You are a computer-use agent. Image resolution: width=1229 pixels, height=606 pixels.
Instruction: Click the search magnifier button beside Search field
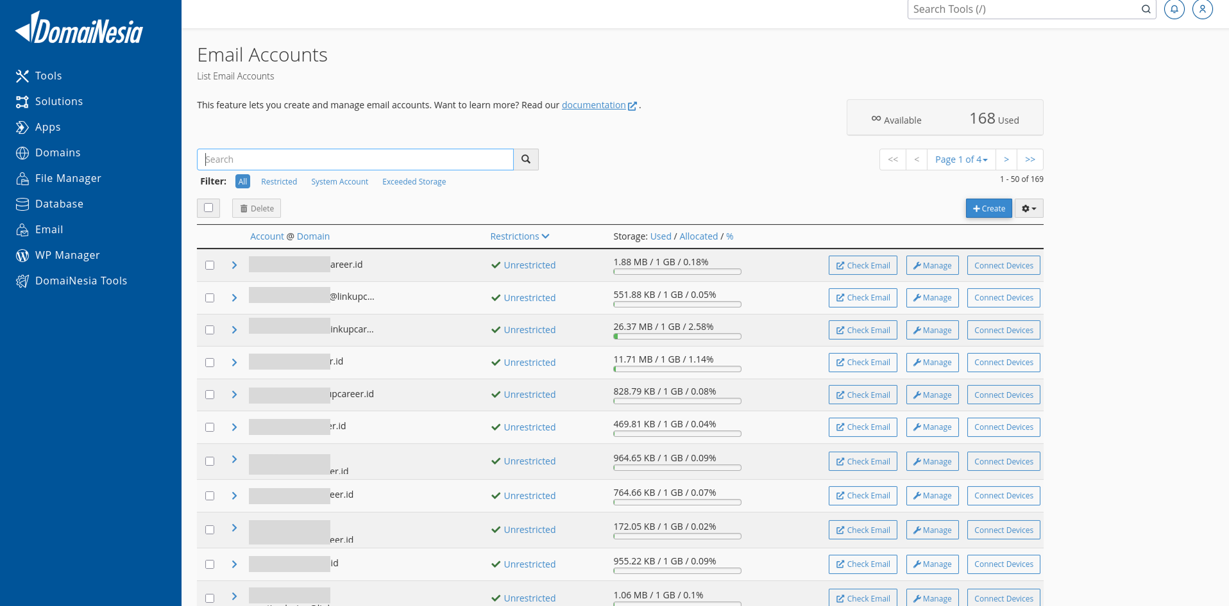pos(526,160)
